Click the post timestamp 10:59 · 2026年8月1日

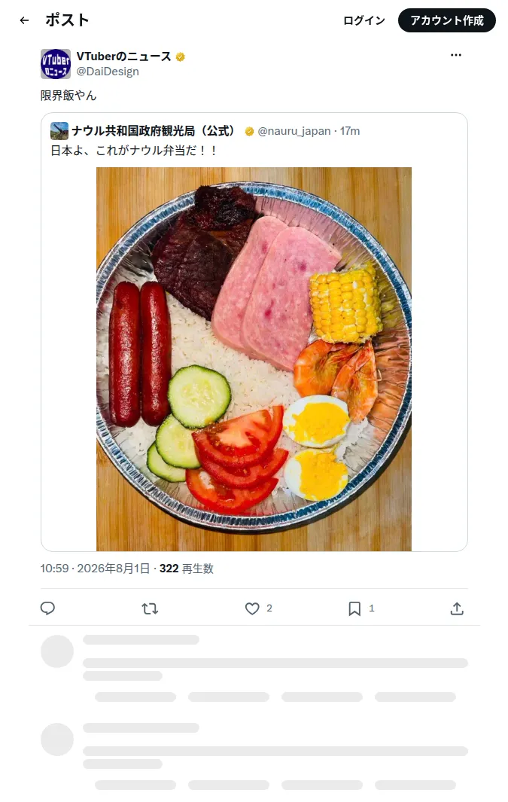[95, 569]
